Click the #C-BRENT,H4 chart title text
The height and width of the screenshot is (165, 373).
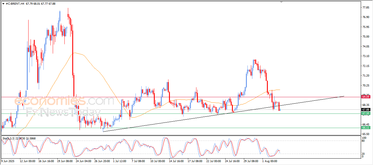[15, 4]
